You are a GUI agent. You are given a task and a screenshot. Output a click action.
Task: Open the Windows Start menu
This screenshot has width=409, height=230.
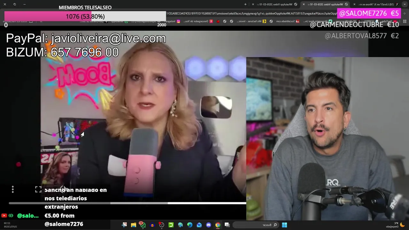point(284,225)
